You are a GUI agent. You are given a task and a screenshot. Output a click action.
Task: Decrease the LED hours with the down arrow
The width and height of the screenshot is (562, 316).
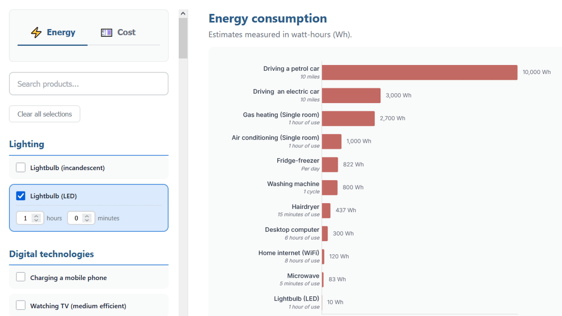pyautogui.click(x=36, y=220)
